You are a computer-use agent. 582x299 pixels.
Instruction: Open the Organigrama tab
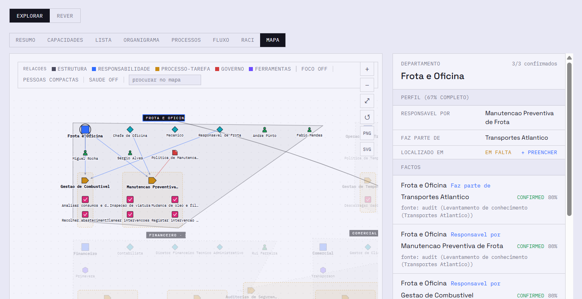(141, 40)
